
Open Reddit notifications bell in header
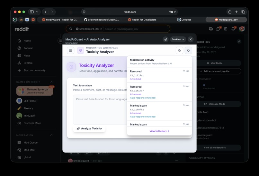coord(233,29)
